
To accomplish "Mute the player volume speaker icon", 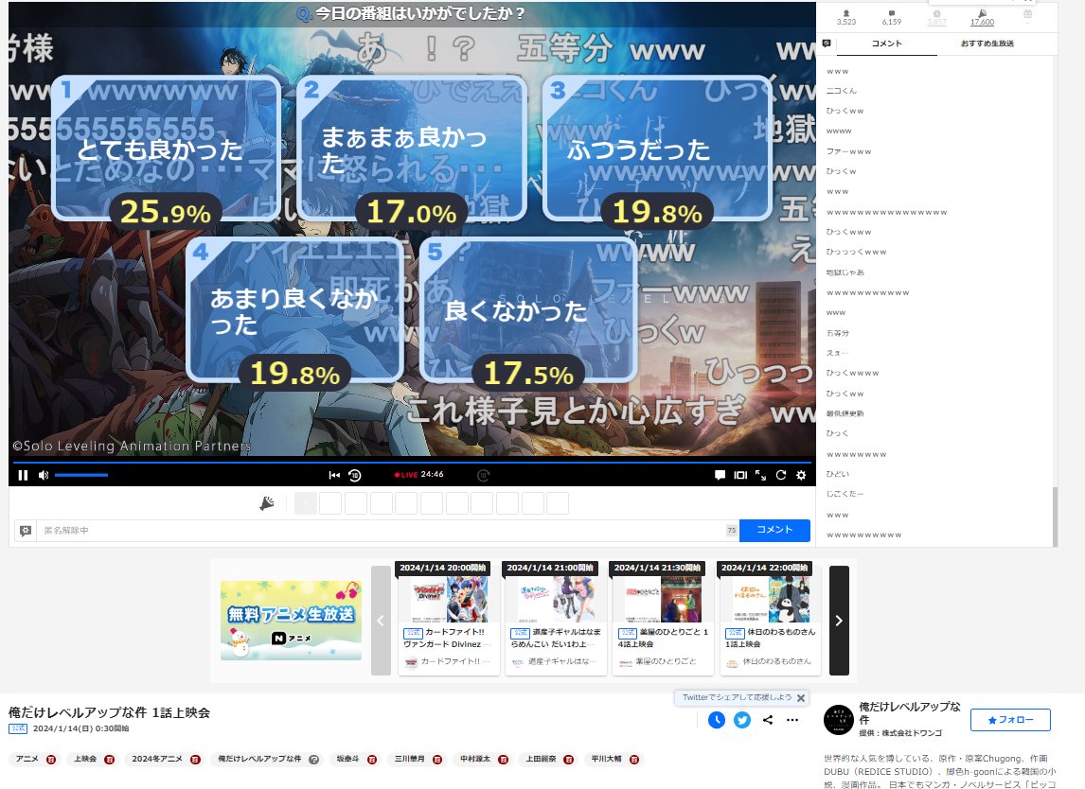I will (44, 475).
